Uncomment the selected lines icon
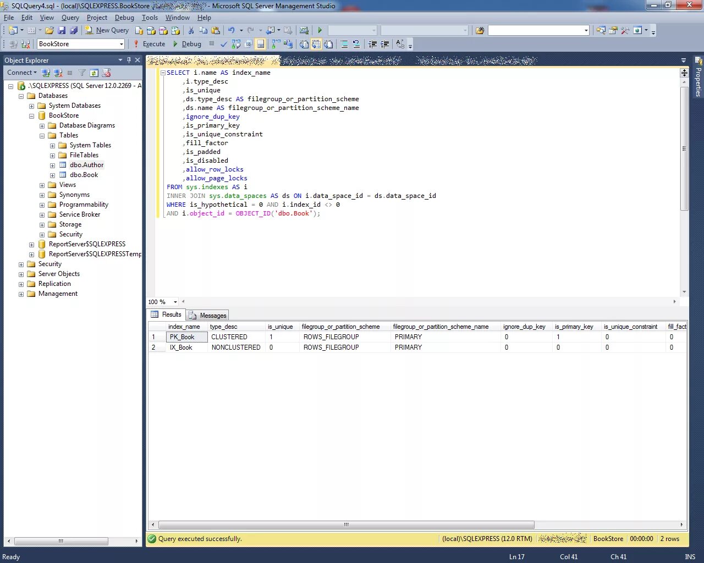The image size is (704, 563). (356, 44)
